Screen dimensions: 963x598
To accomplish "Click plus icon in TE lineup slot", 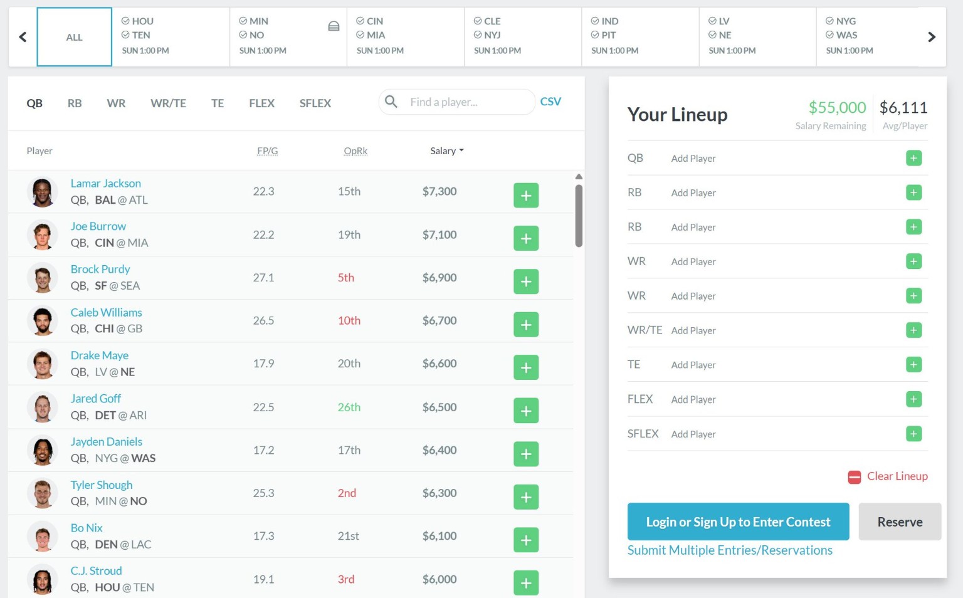I will (x=913, y=365).
